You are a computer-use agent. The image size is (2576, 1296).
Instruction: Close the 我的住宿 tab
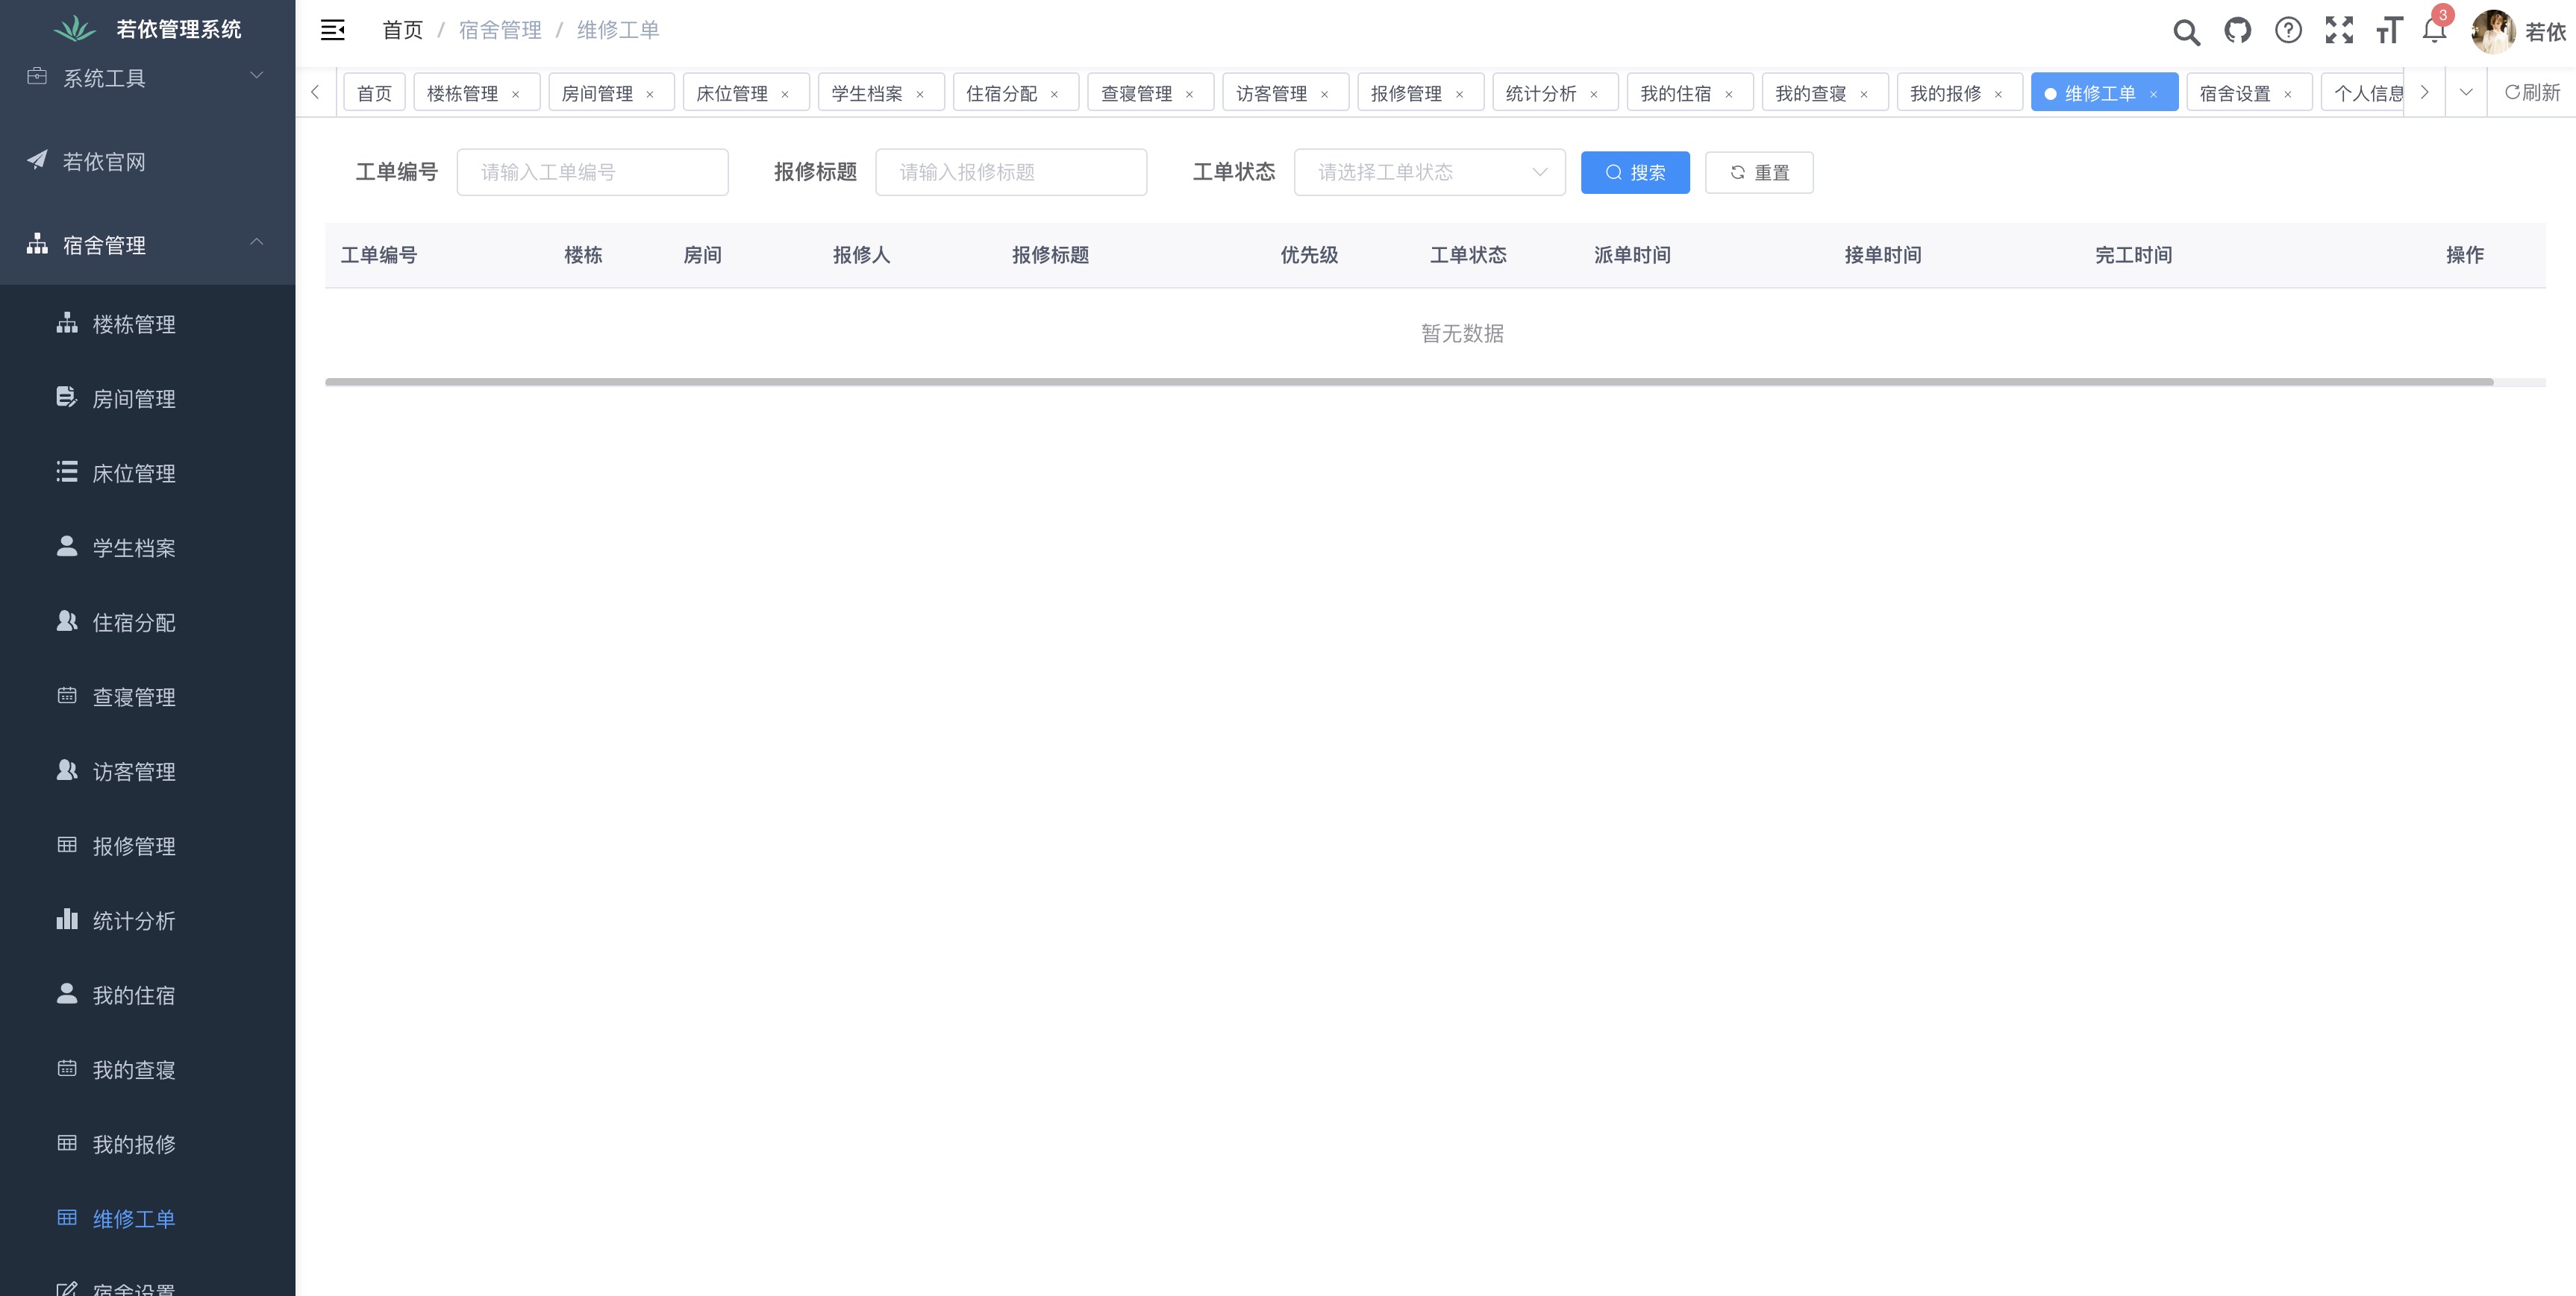coord(1729,94)
